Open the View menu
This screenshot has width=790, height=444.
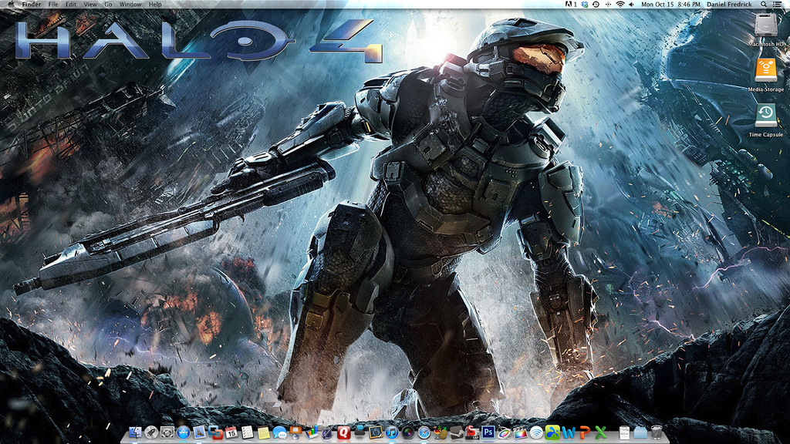[90, 4]
